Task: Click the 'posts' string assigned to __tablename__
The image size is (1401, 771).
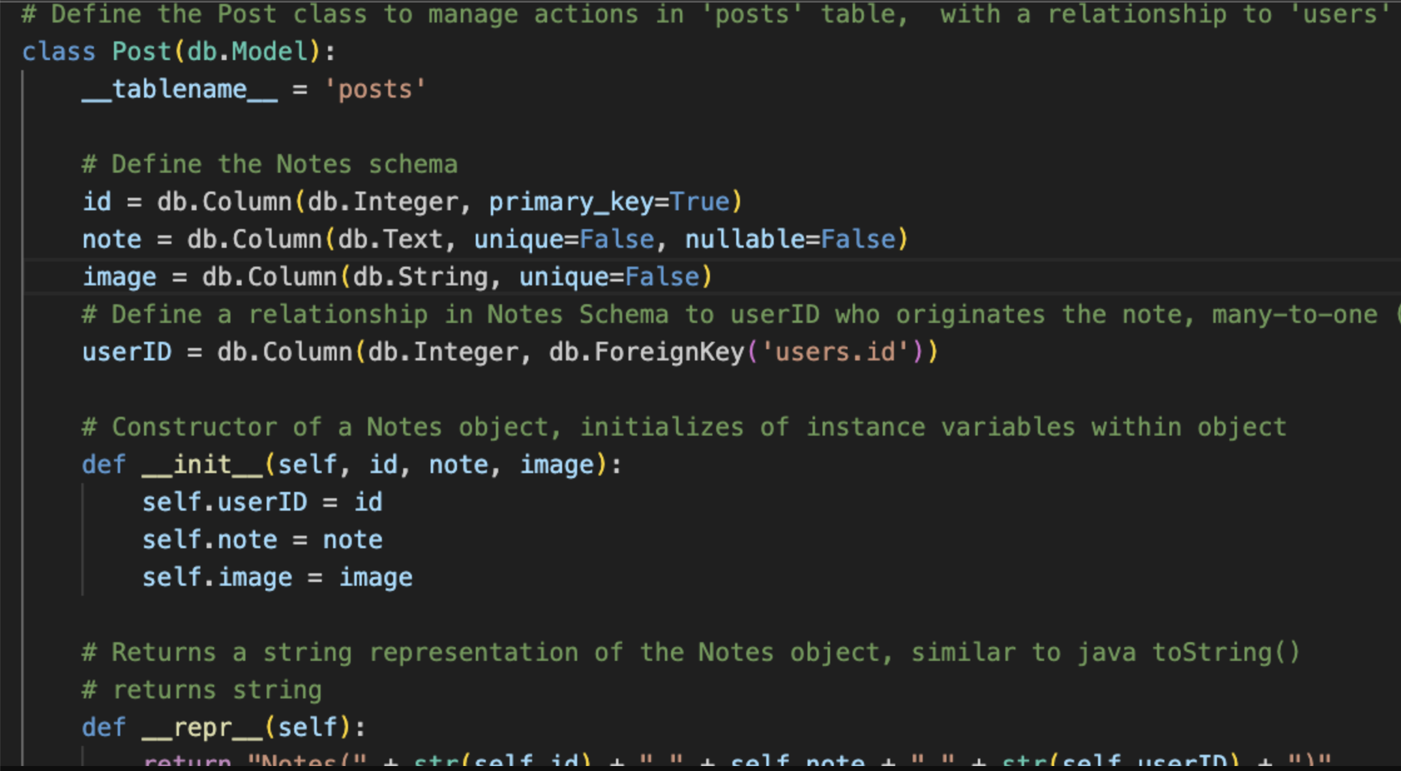Action: point(375,89)
